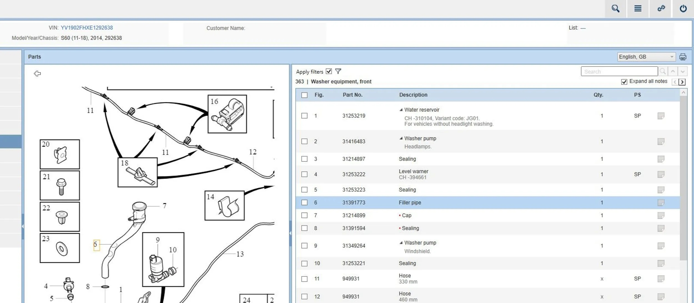Click the power logout icon
Image resolution: width=694 pixels, height=303 pixels.
(x=683, y=9)
